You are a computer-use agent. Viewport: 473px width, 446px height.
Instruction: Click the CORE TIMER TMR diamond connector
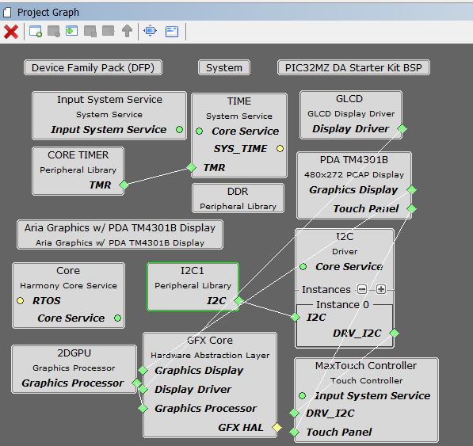coord(124,185)
